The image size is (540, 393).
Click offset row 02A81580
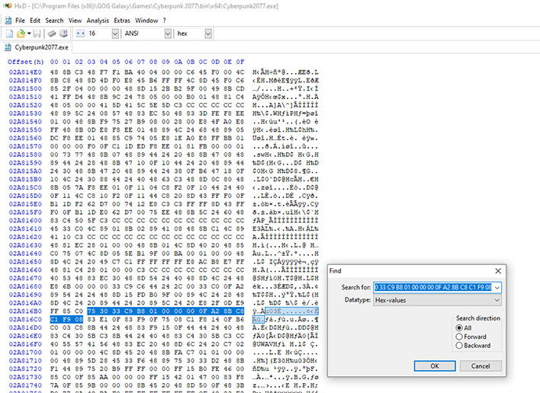[x=25, y=155]
